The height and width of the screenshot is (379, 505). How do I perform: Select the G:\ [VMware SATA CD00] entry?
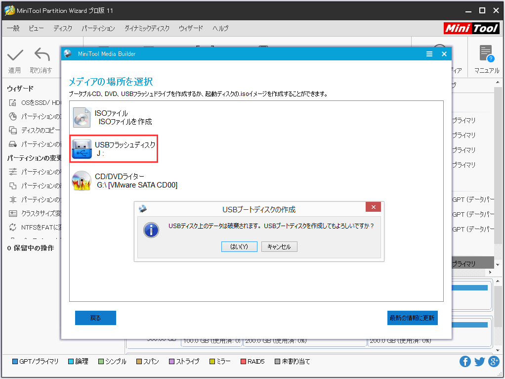[x=137, y=185]
